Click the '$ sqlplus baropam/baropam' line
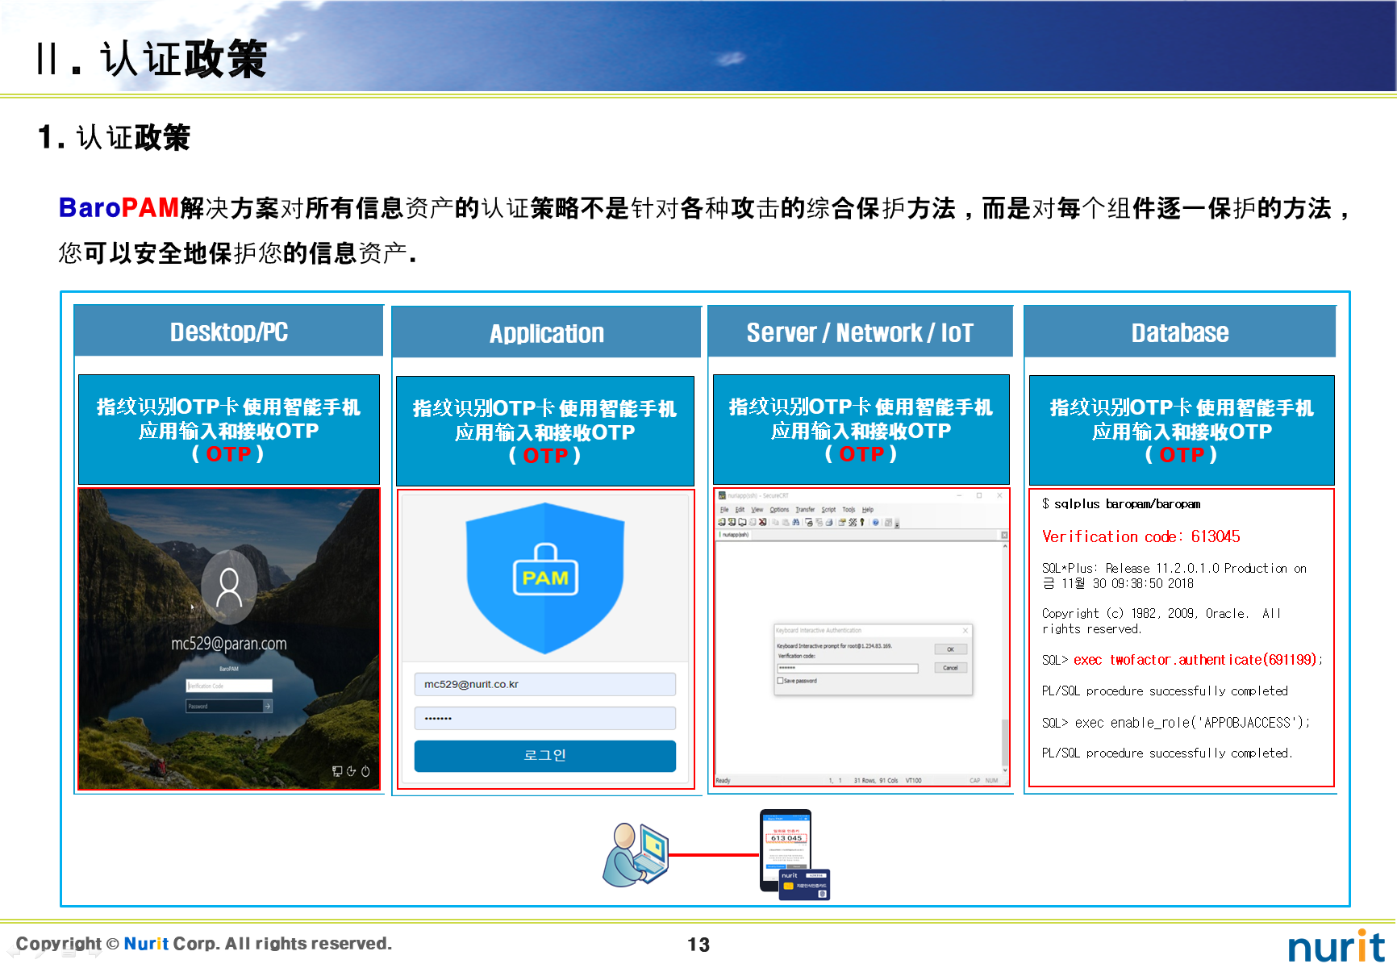The width and height of the screenshot is (1397, 968). click(1121, 504)
